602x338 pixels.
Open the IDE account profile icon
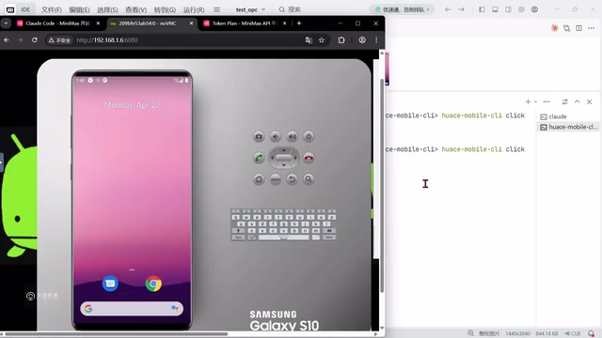(534, 9)
